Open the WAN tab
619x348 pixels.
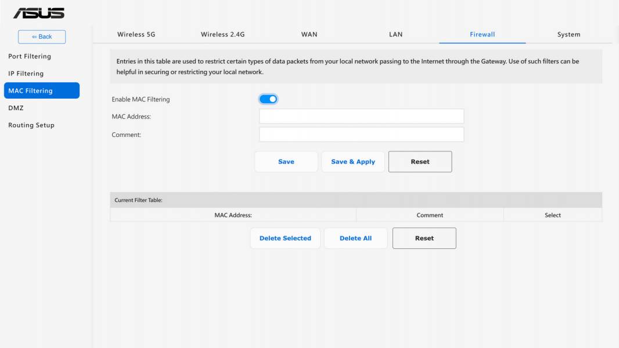(x=309, y=34)
